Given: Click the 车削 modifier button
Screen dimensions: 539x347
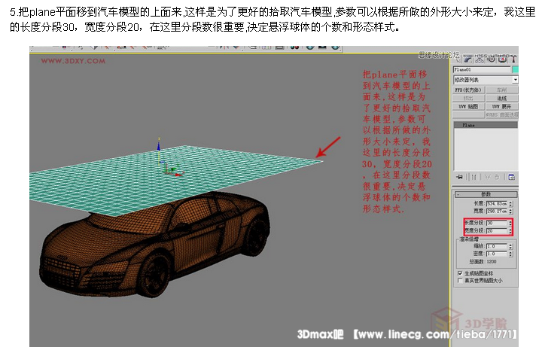Looking at the screenshot, I should [502, 90].
